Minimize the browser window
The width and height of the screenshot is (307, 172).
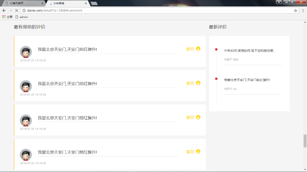coord(287,2)
